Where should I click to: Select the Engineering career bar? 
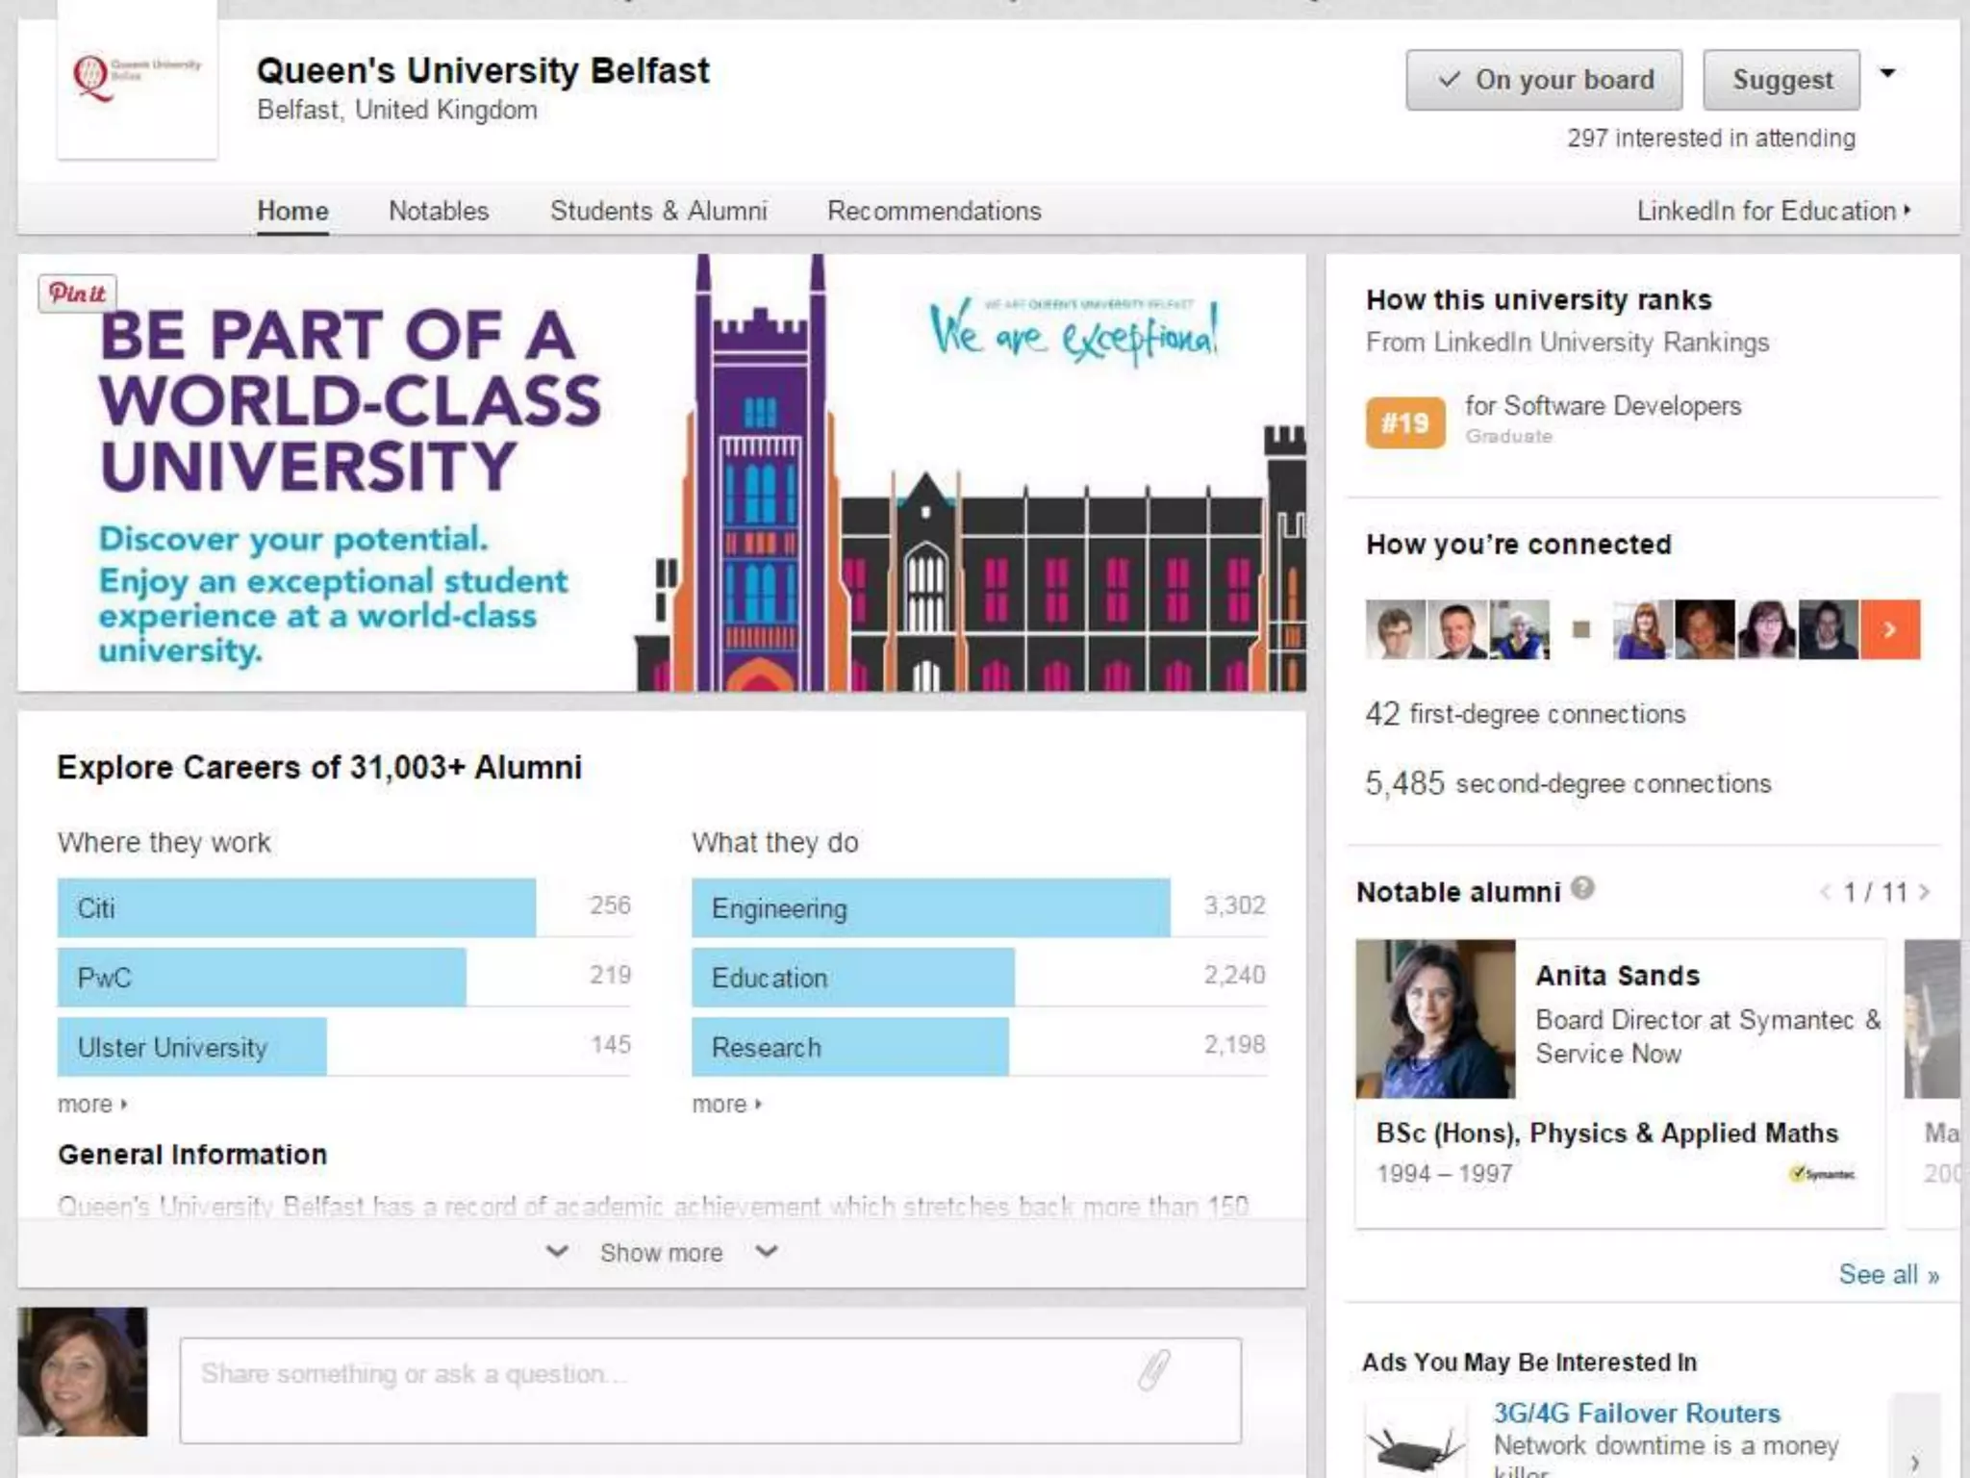pyautogui.click(x=931, y=907)
